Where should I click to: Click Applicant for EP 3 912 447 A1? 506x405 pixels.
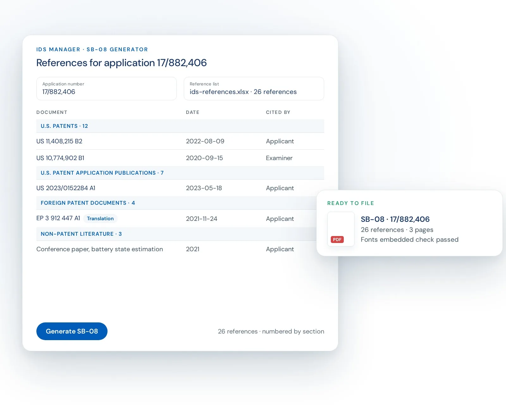(280, 219)
